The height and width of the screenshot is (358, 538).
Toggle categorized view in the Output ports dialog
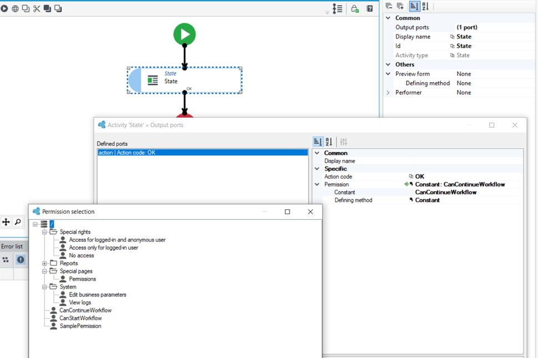point(318,142)
